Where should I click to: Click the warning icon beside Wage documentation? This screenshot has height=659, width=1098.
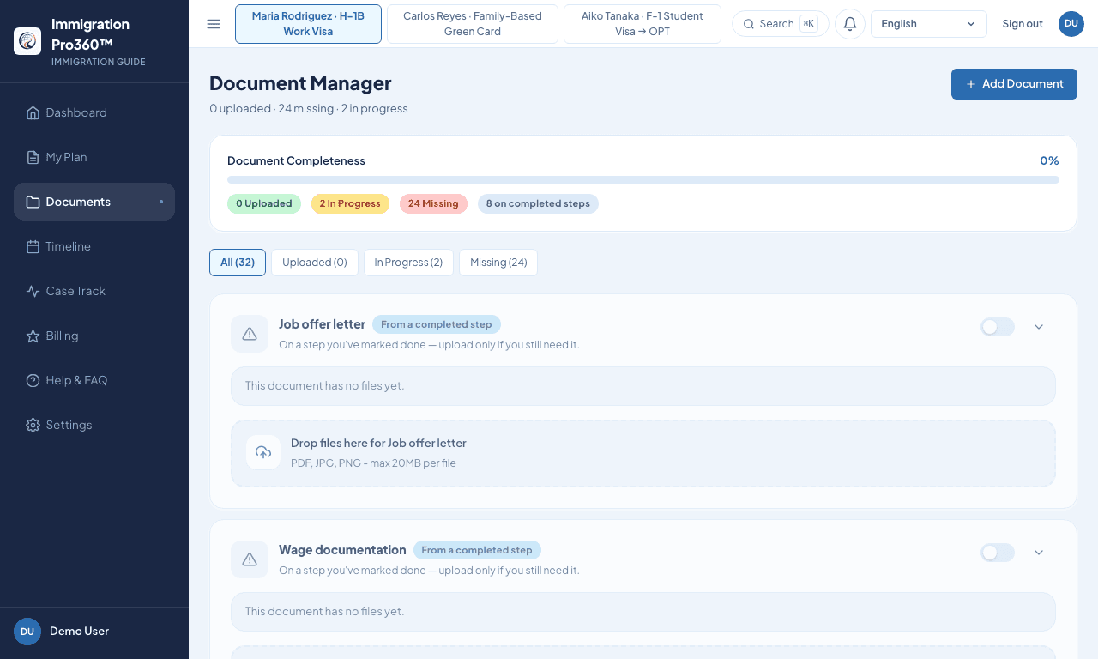tap(250, 559)
